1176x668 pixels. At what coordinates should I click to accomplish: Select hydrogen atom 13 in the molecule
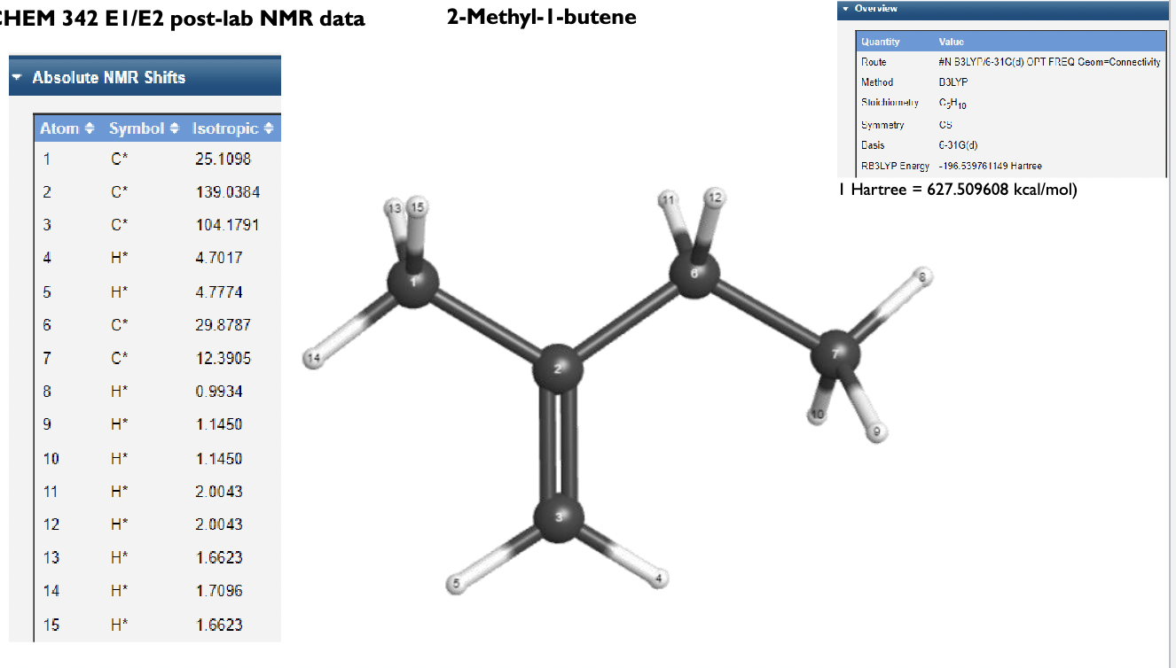(396, 207)
